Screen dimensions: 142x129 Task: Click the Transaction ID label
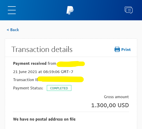pos(26,80)
